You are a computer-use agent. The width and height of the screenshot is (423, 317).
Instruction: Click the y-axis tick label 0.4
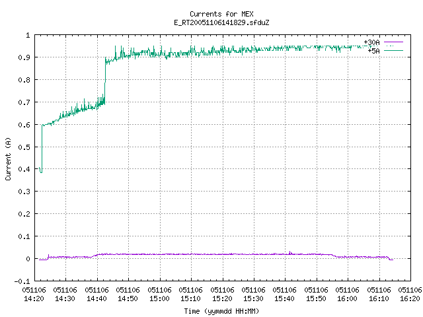pyautogui.click(x=24, y=169)
